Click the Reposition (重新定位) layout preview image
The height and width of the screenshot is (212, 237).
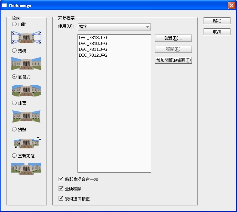(x=26, y=169)
